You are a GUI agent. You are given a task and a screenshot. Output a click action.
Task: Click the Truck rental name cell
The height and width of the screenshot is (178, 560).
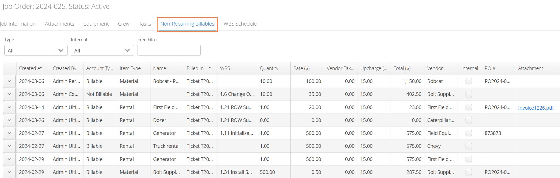[167, 146]
